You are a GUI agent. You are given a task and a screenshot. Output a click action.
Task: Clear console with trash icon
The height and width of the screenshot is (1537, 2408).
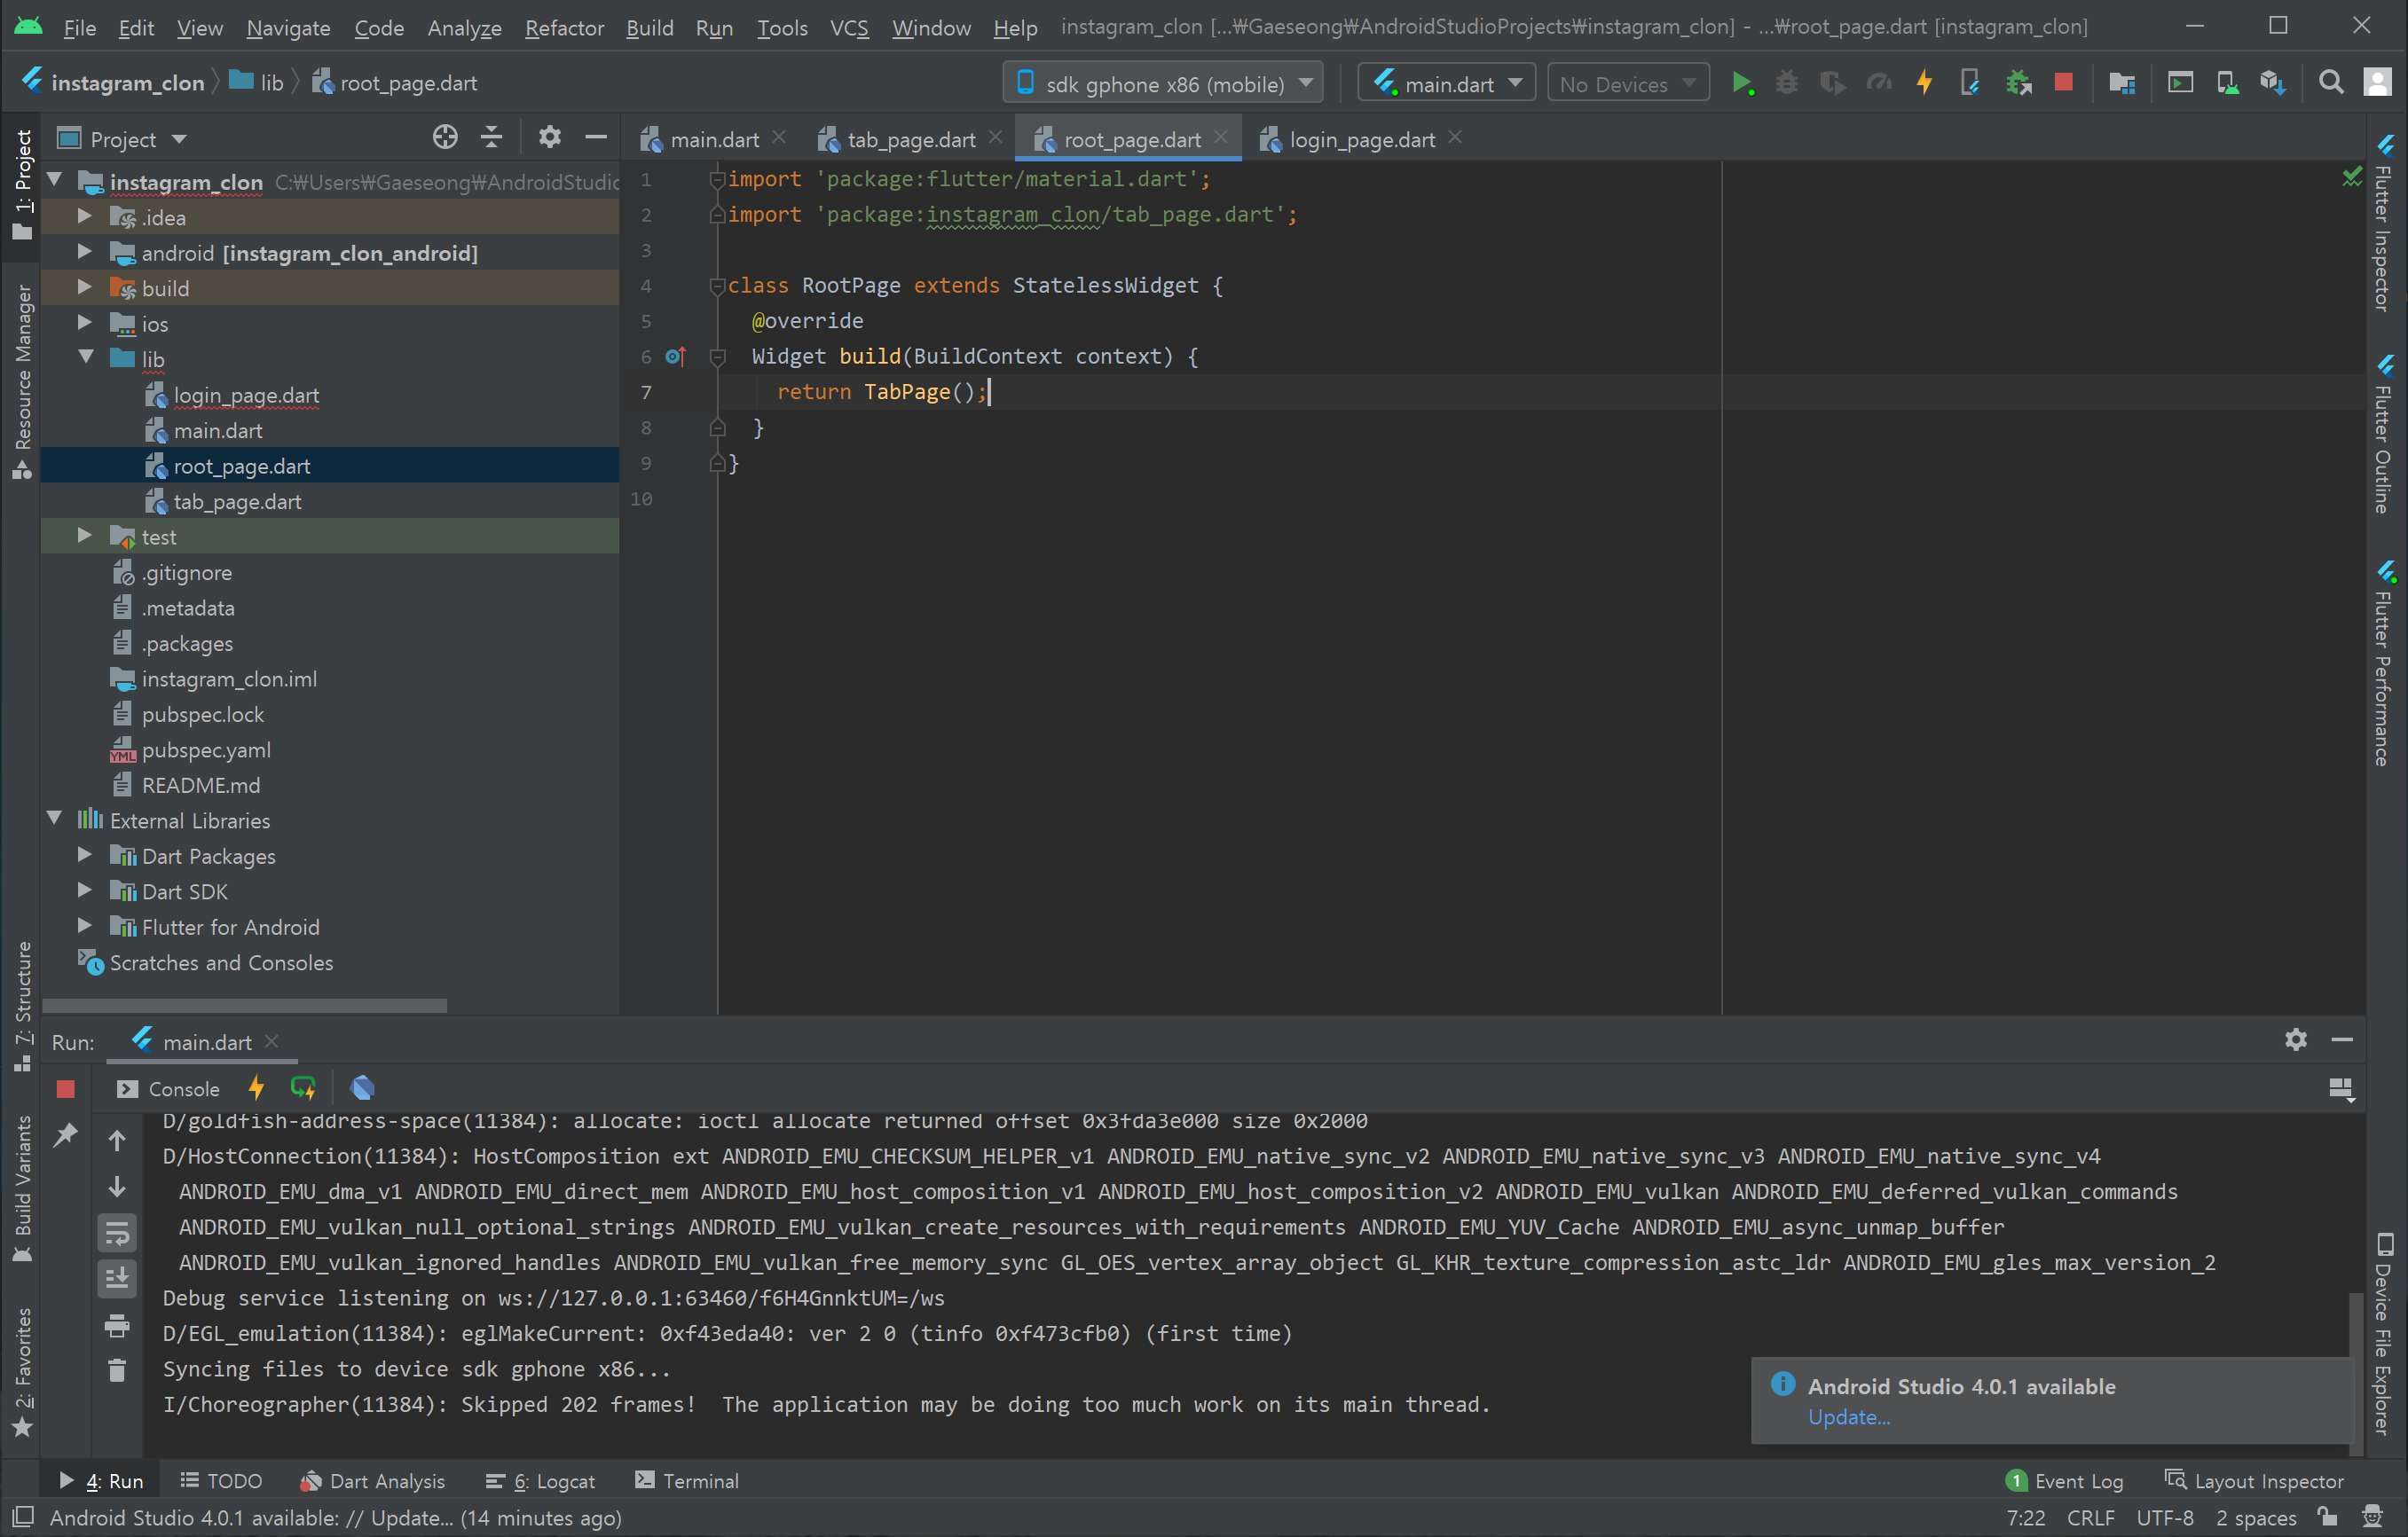coord(117,1370)
